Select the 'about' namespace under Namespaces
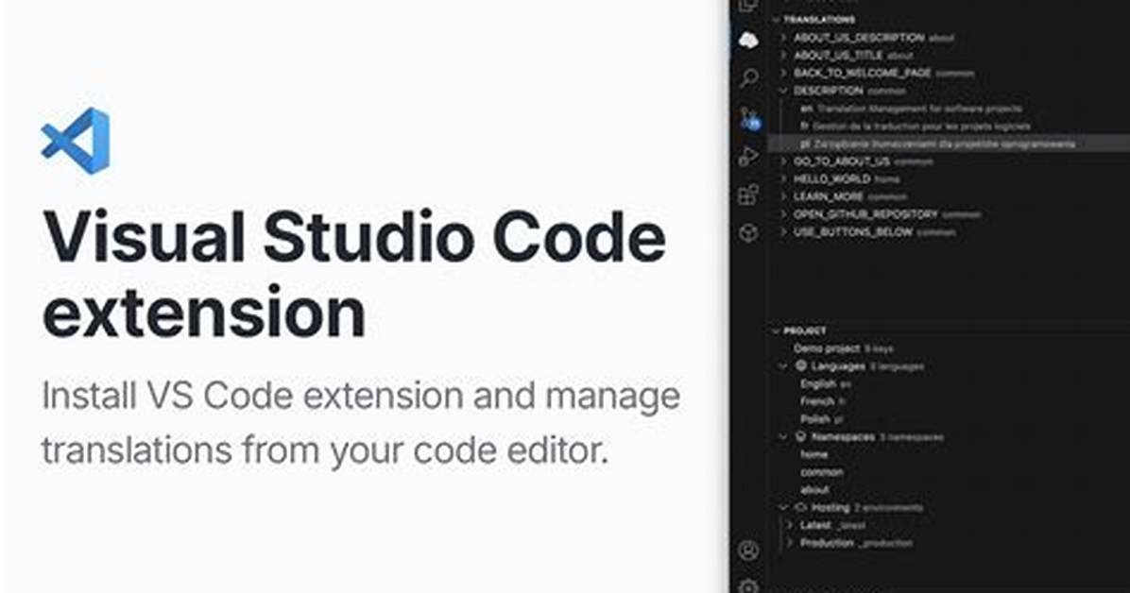1130x593 pixels. click(814, 490)
